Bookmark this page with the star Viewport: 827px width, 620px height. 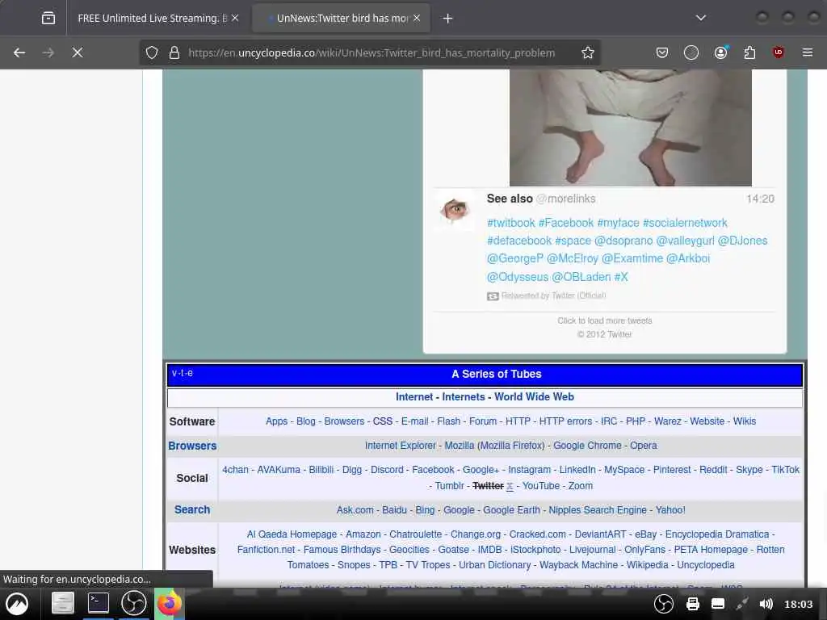click(x=588, y=52)
